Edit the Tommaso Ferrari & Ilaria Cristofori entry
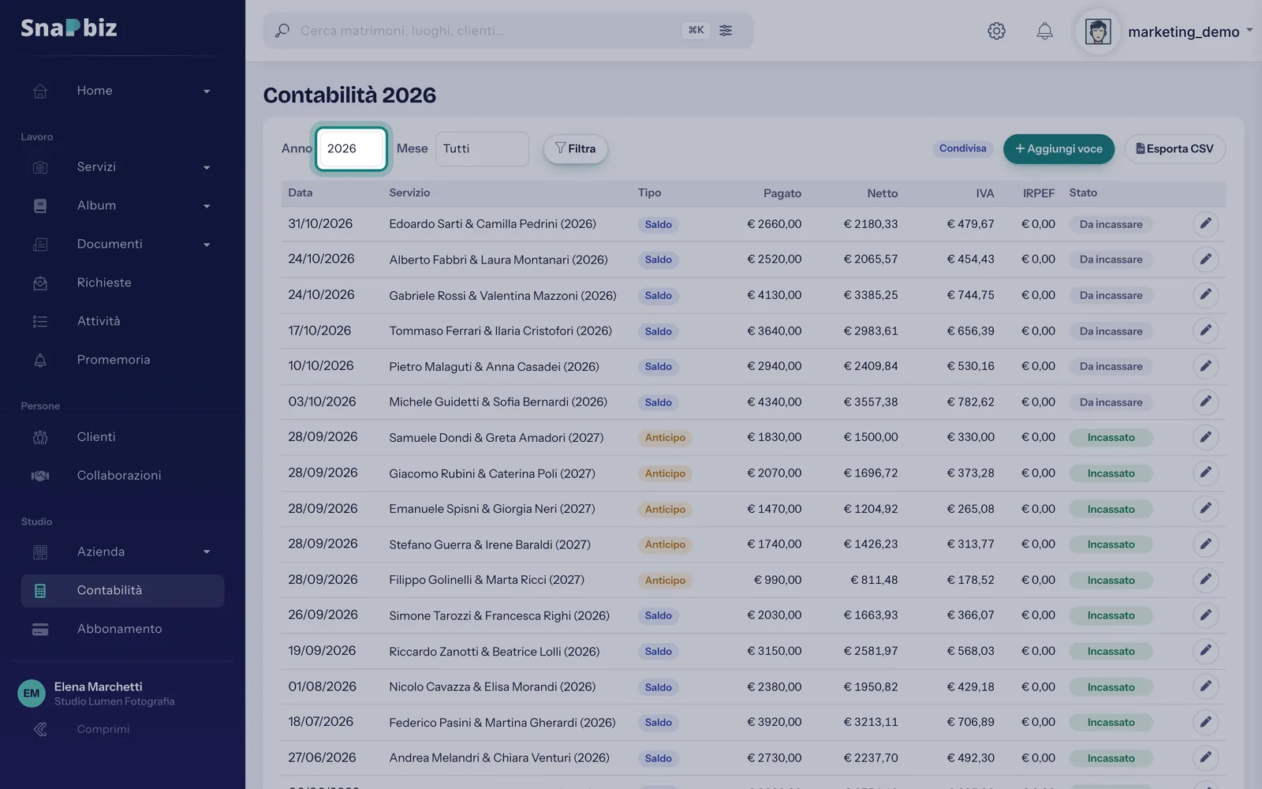Screen dimensions: 1262x789 (1205, 331)
